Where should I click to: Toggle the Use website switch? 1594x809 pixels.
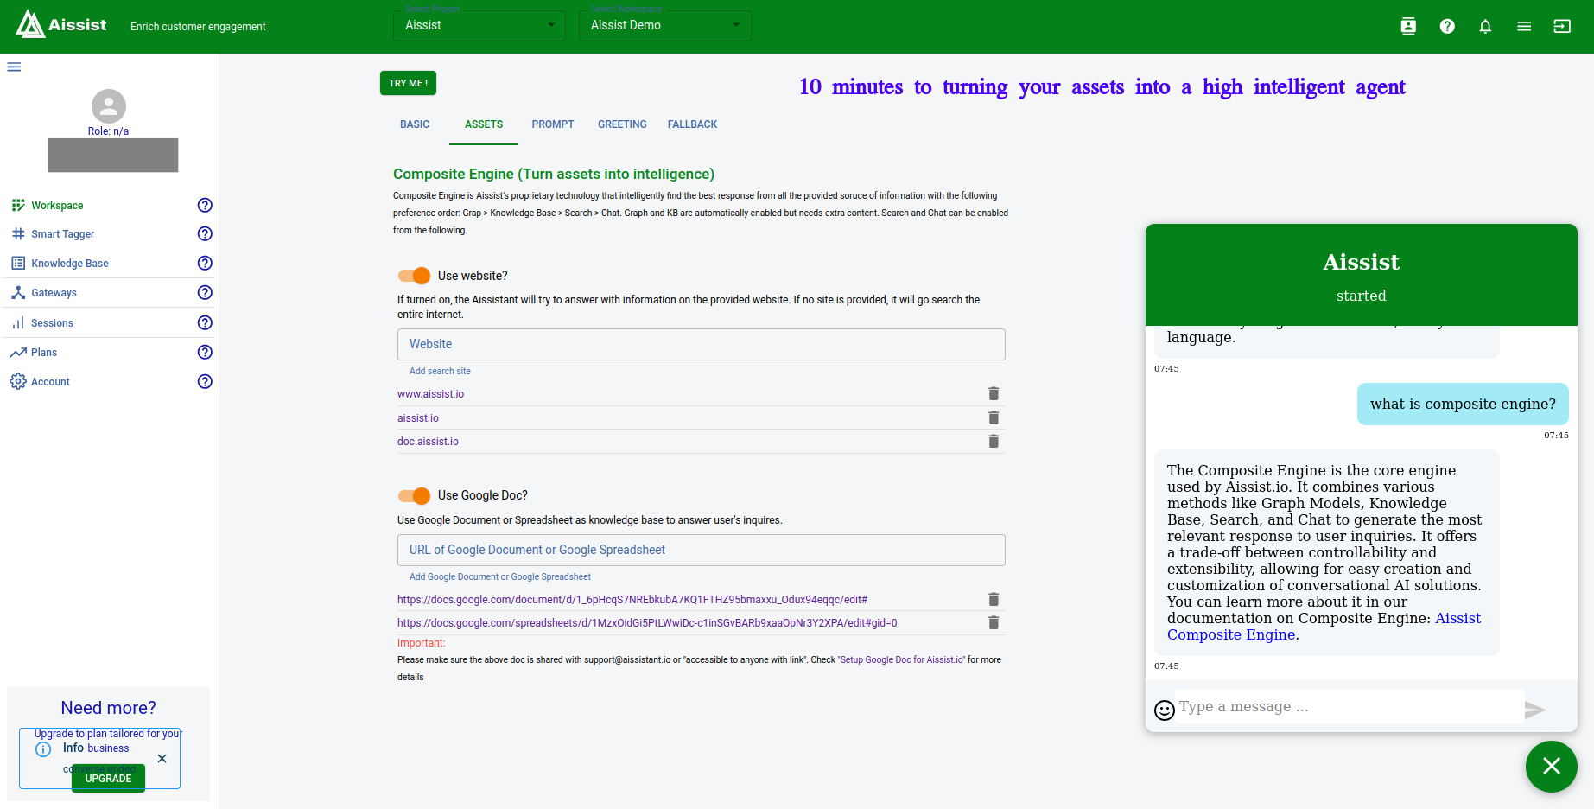coord(414,276)
